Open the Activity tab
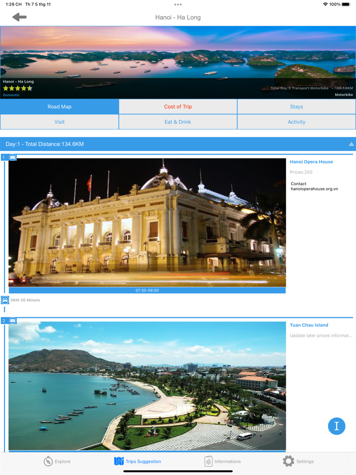 coord(296,122)
